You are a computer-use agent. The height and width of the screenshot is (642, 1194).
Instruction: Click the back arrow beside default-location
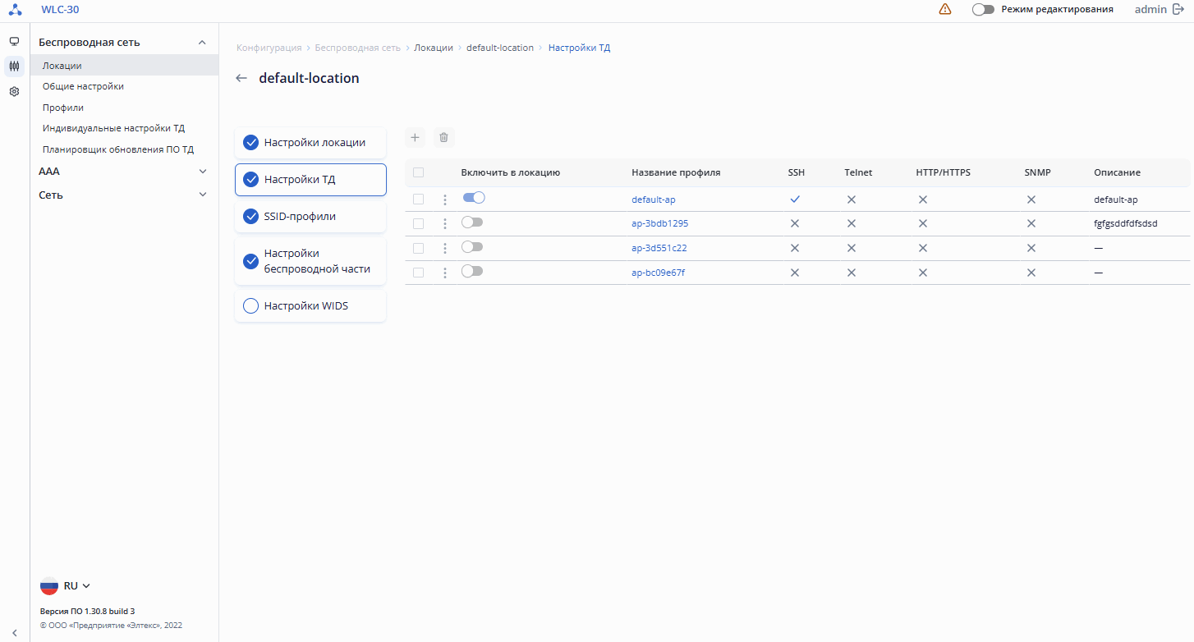[x=241, y=79]
